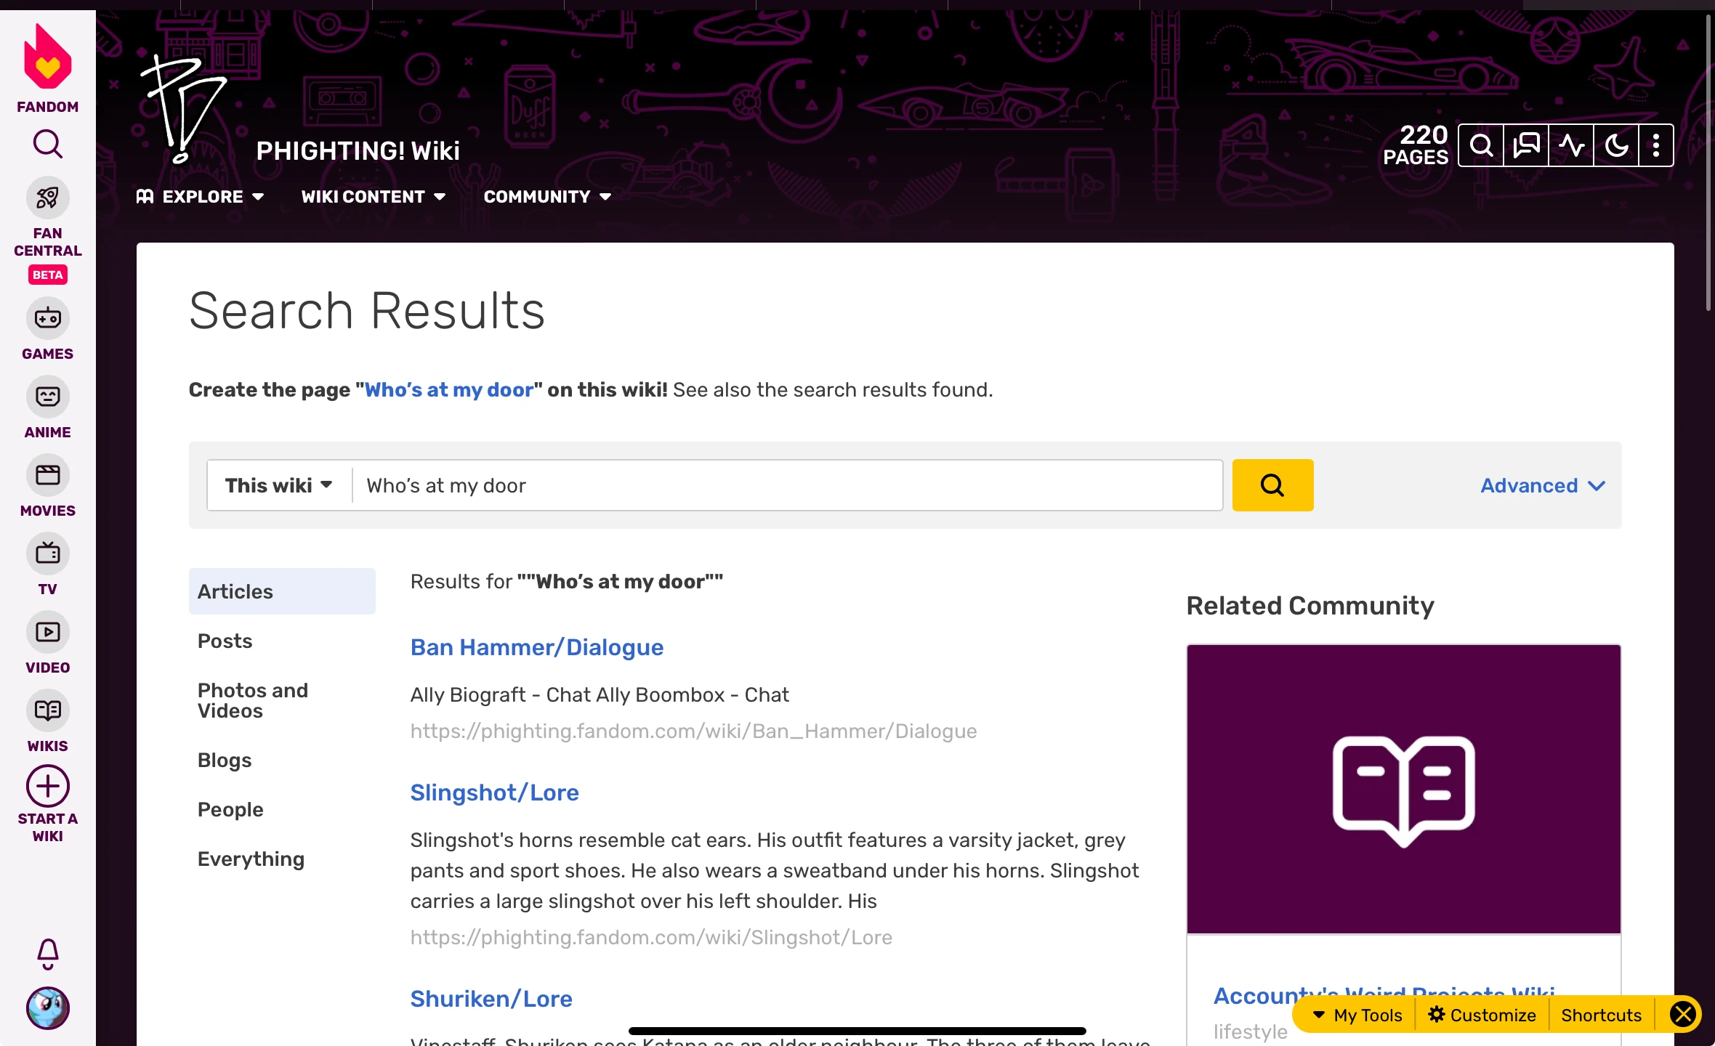
Task: Open Fan Central rocket icon
Action: tap(47, 198)
